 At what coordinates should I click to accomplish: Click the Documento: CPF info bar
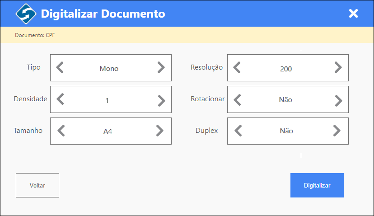point(187,35)
